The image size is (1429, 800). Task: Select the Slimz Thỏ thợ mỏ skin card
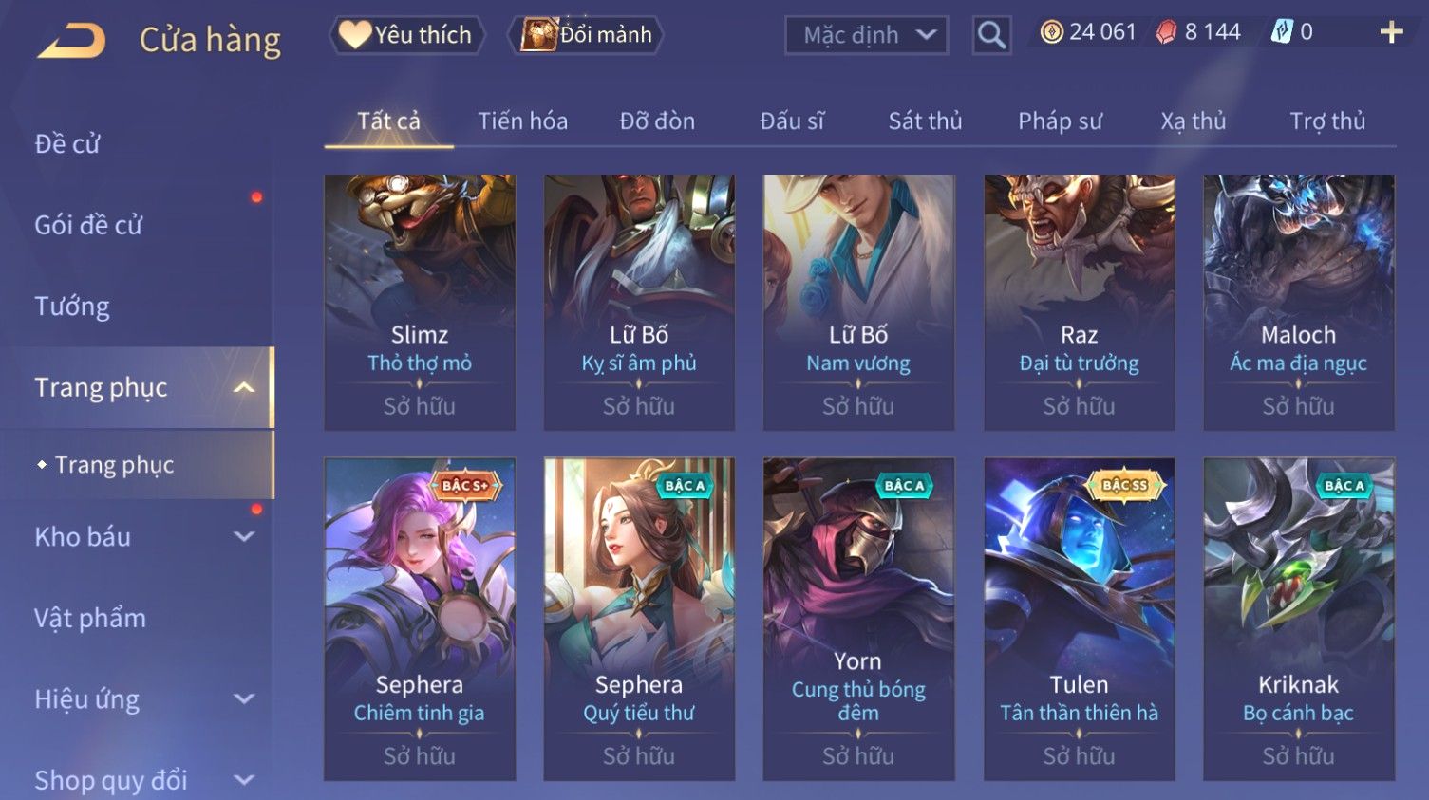(420, 302)
